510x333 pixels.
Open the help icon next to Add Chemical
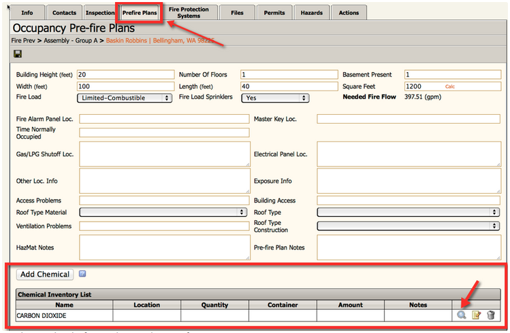click(x=82, y=274)
